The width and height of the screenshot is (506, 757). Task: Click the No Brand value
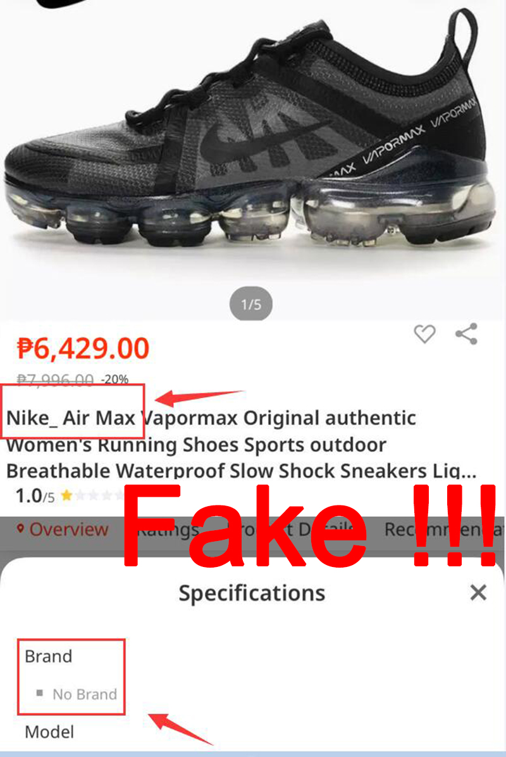tap(85, 694)
